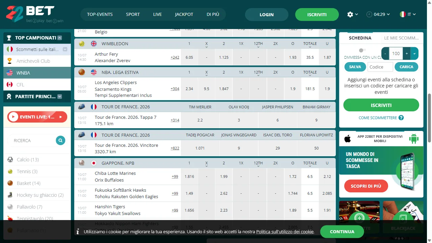
Task: Collapse the Top Campionati section
Action: click(60, 38)
